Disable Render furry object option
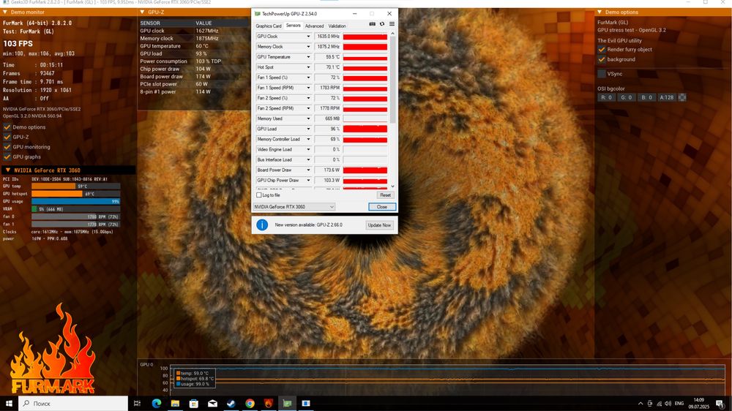The image size is (732, 411). click(x=602, y=50)
